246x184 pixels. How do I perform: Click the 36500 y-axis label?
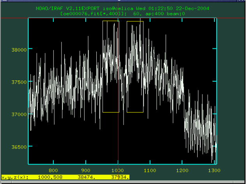19,147
